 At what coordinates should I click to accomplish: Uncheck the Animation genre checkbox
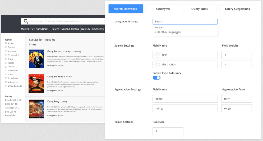[6, 82]
